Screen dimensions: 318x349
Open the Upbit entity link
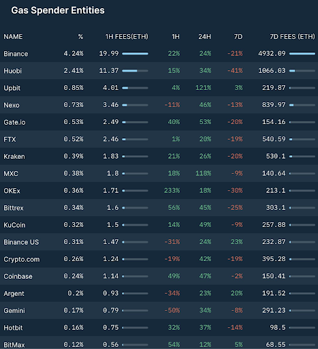tap(12, 88)
